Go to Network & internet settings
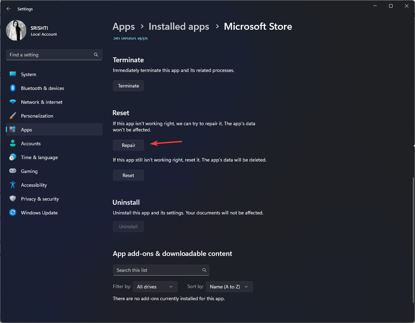Screen dimensions: 415x323 point(54,102)
